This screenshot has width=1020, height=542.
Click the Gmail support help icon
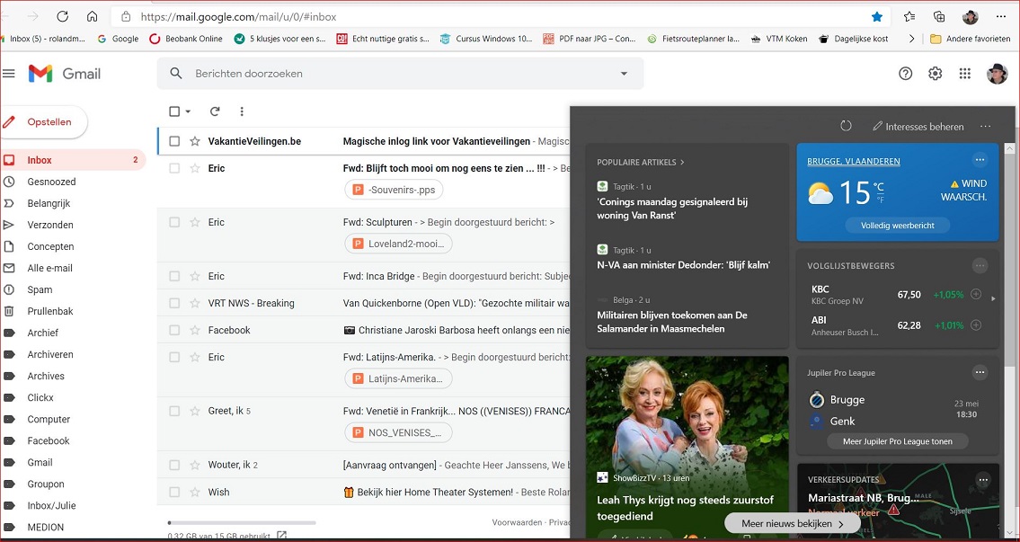905,74
